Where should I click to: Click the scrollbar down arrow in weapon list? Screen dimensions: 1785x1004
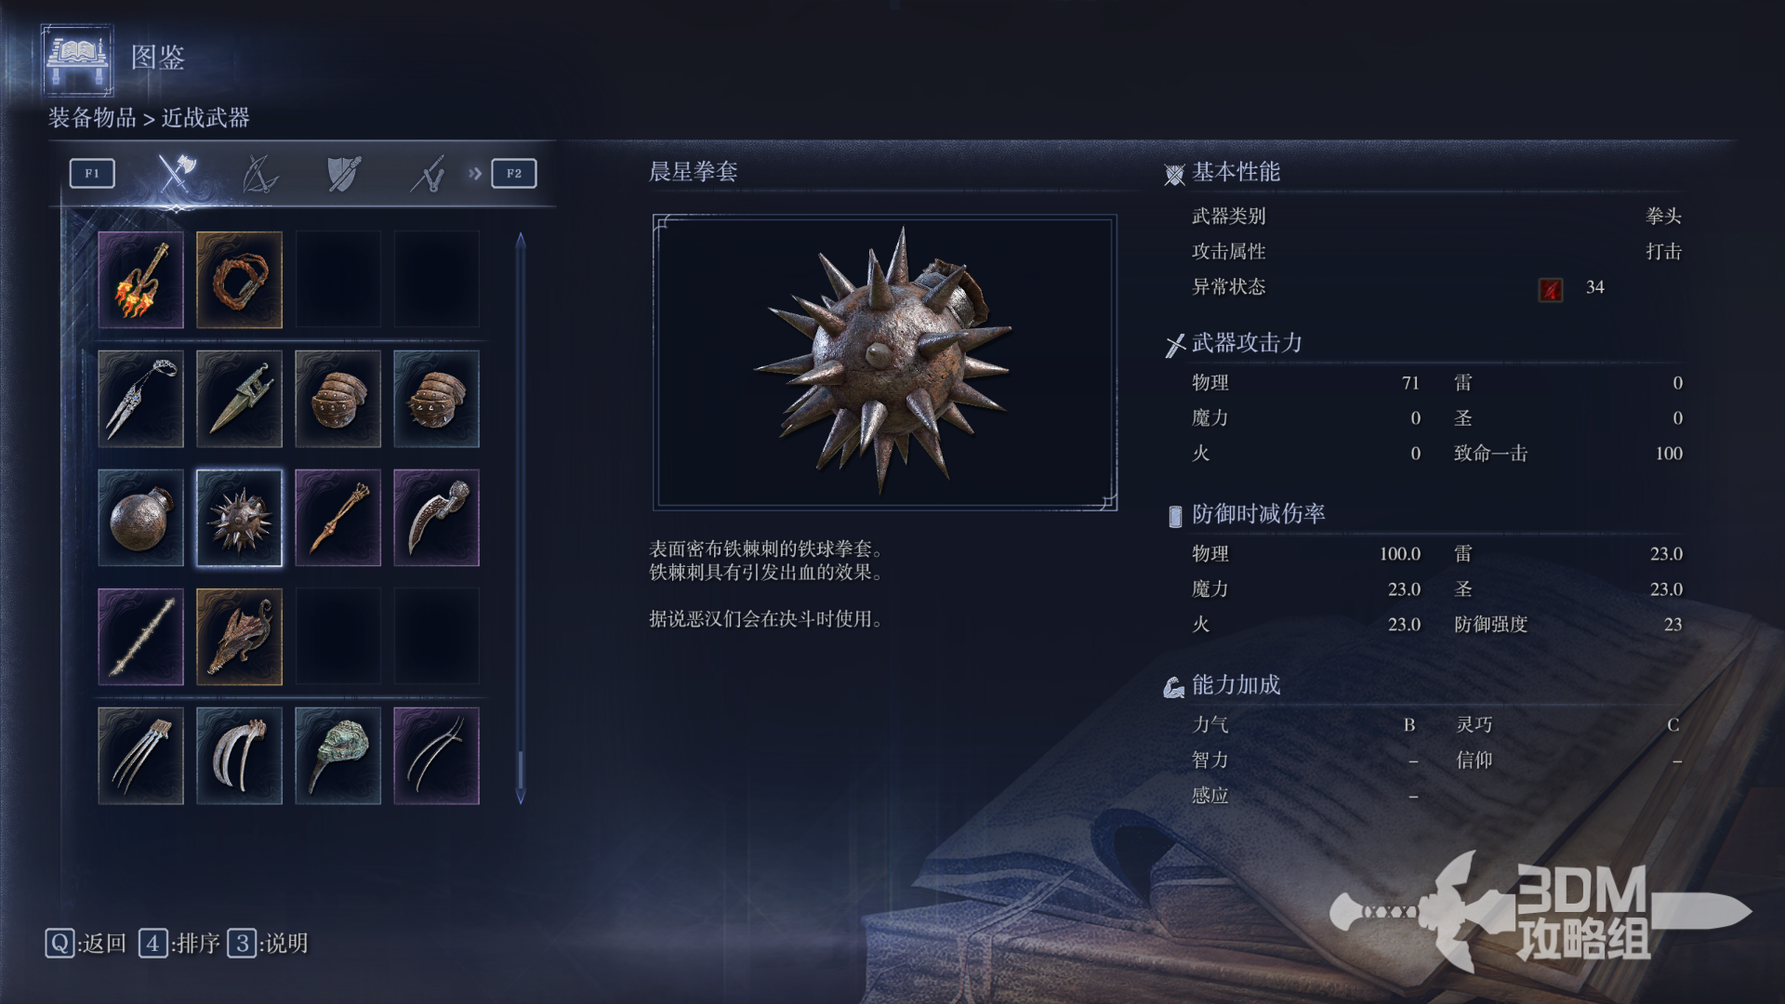pos(521,798)
